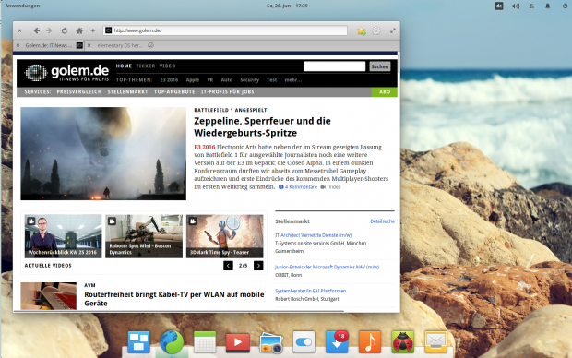
Task: Click the golem.de search field
Action: click(334, 66)
